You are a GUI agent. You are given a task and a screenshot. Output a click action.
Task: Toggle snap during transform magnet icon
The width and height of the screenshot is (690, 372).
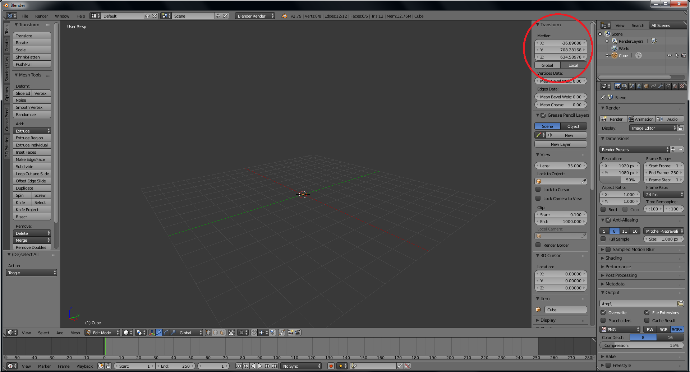(254, 333)
